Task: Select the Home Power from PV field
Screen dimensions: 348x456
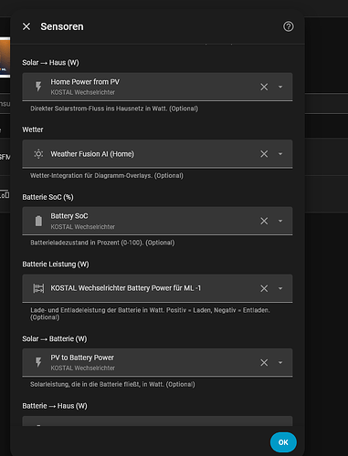Action: point(157,87)
